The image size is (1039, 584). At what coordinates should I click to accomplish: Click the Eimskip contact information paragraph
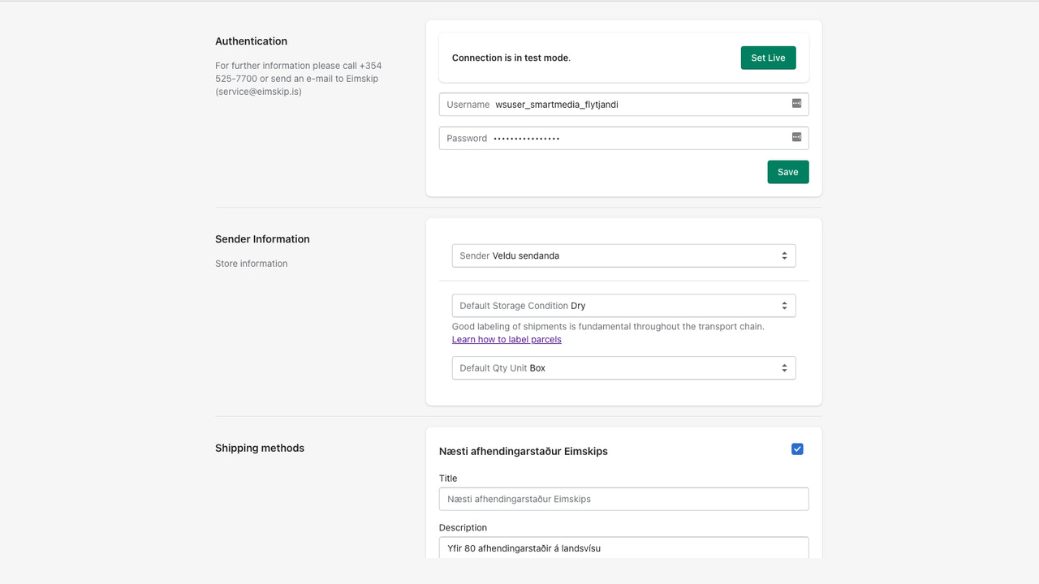click(x=298, y=79)
